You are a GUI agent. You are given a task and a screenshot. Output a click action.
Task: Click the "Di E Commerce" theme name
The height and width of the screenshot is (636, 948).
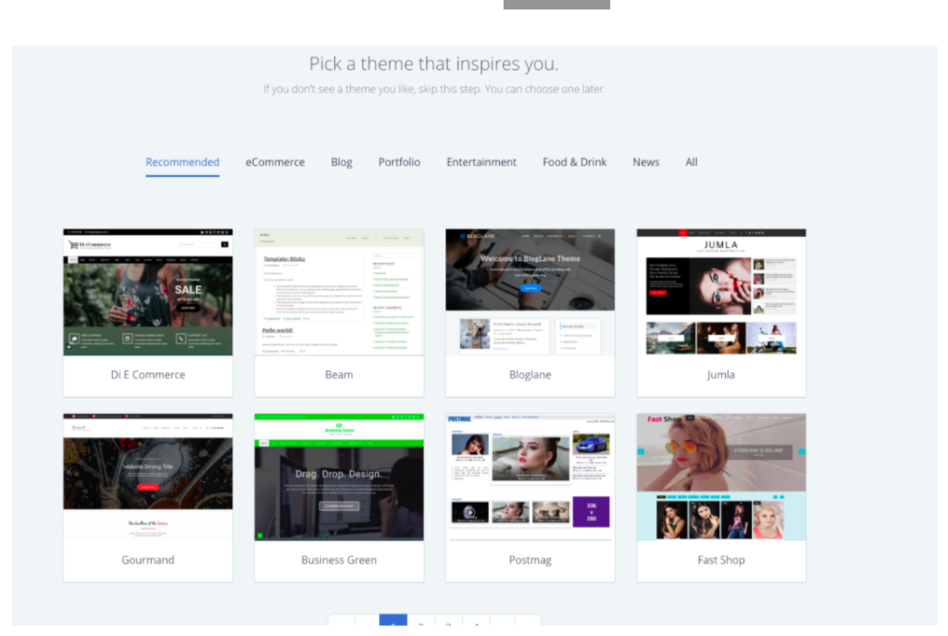(x=148, y=375)
